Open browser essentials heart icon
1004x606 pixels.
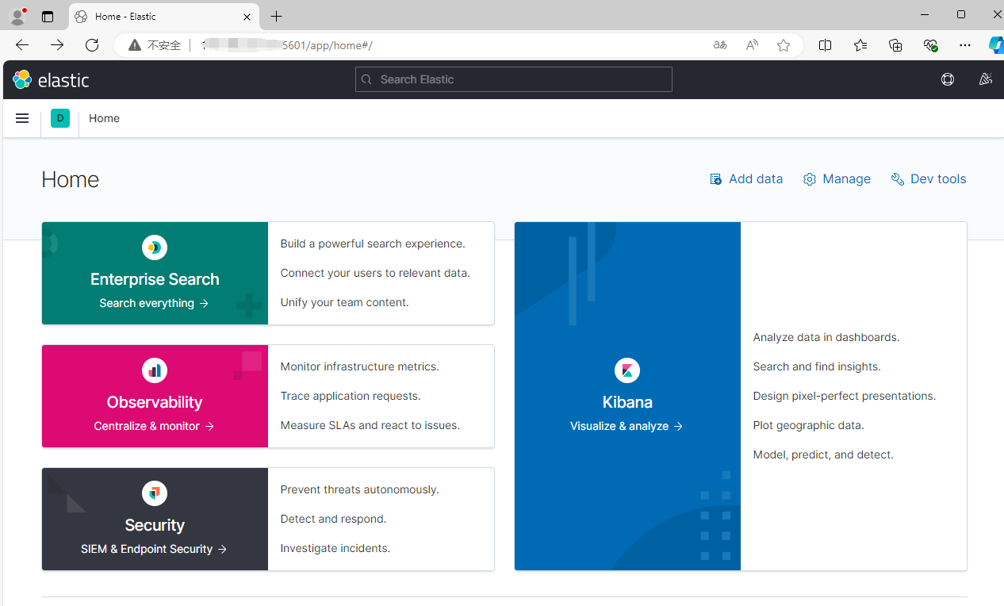pyautogui.click(x=930, y=45)
